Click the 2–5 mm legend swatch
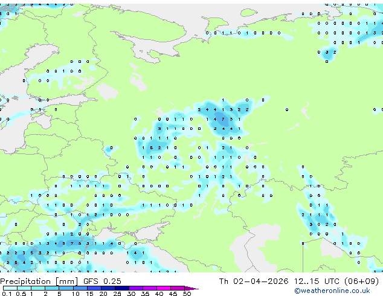The width and height of the screenshot is (383, 296). point(52,288)
